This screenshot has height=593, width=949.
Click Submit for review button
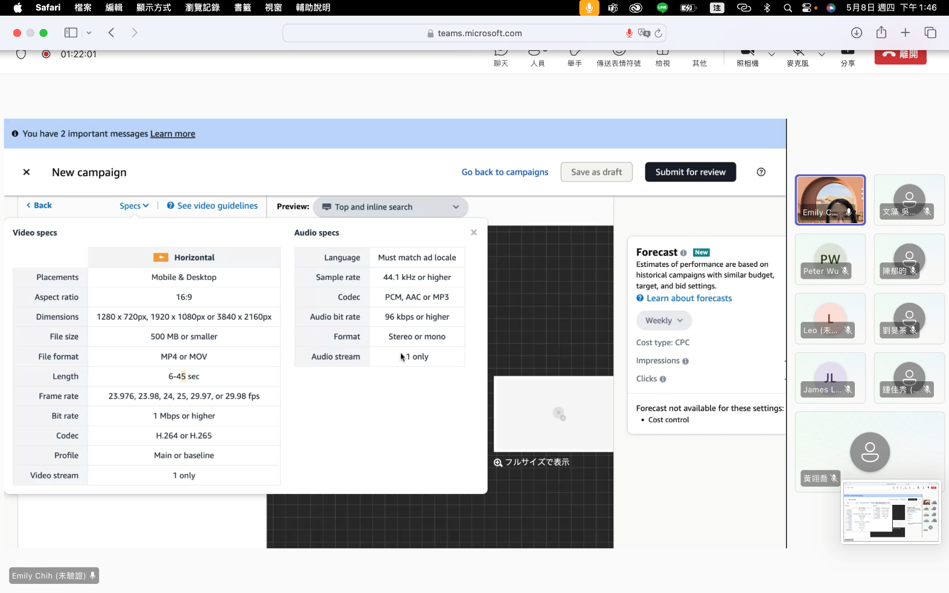pos(690,172)
